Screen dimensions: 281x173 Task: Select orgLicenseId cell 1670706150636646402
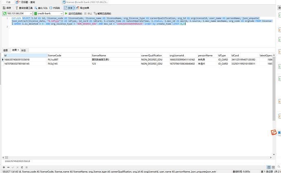[x=183, y=64]
